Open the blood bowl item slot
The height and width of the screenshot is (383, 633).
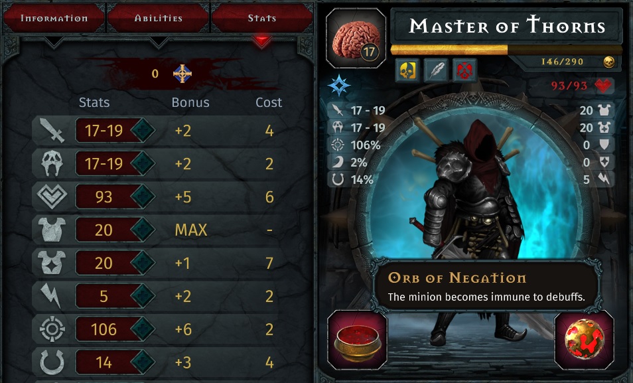357,340
